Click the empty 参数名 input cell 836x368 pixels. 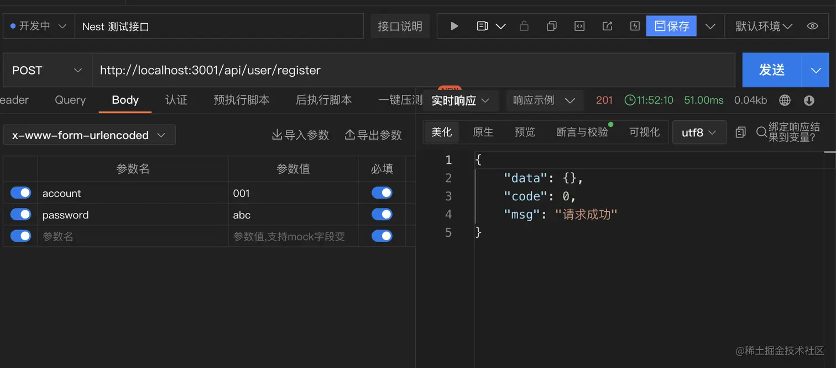133,236
